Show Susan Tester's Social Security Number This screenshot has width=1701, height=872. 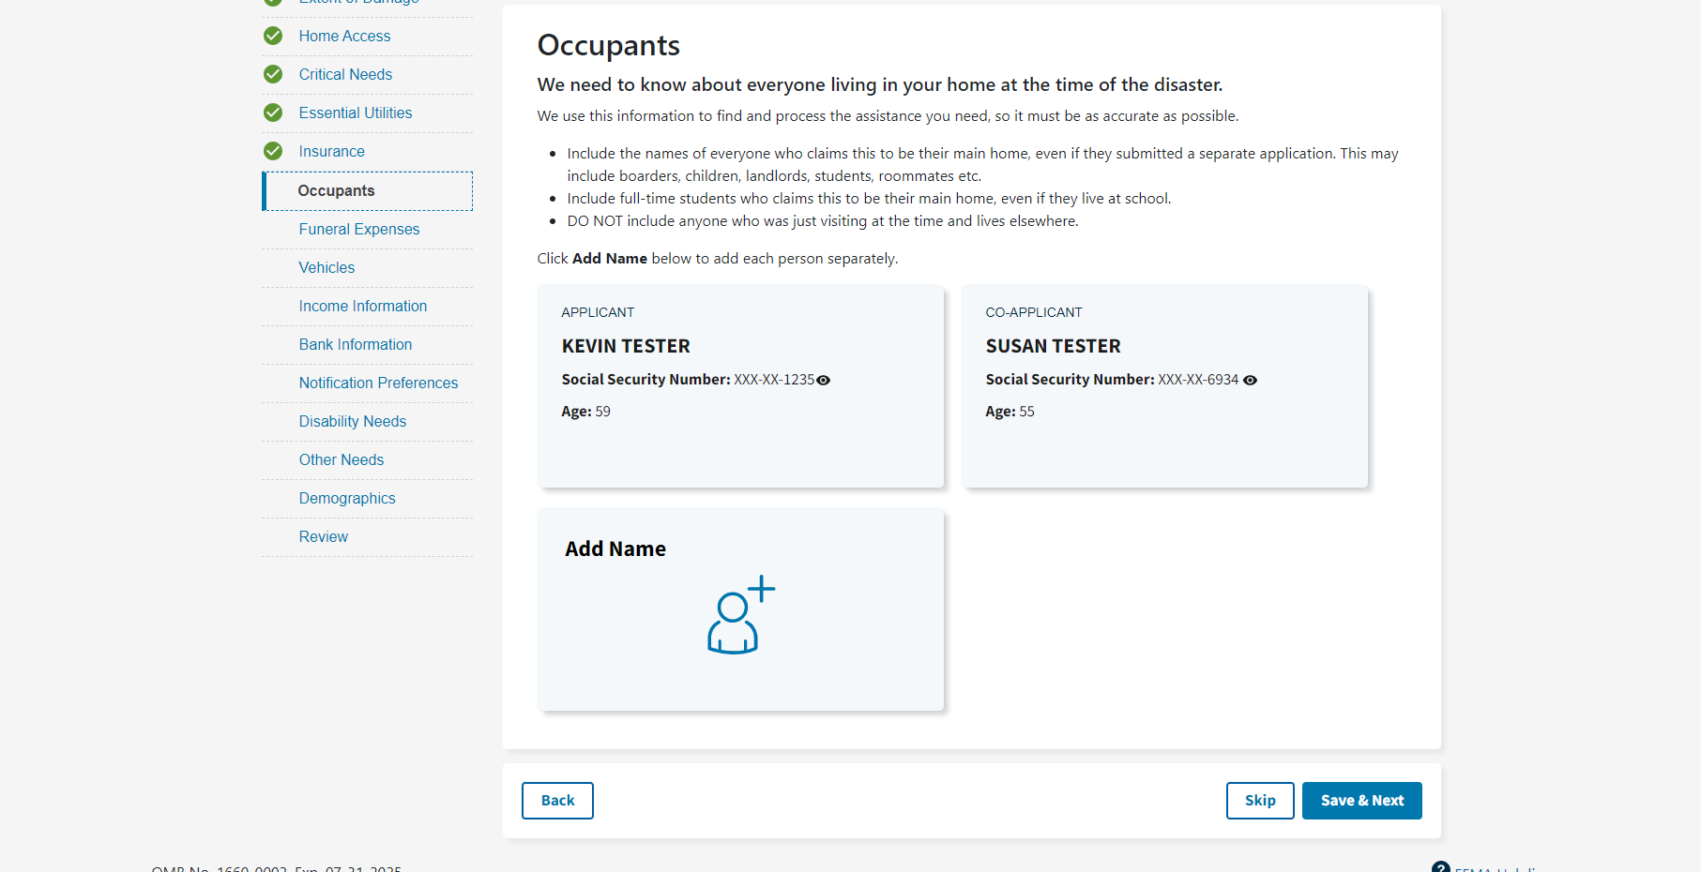click(x=1250, y=380)
